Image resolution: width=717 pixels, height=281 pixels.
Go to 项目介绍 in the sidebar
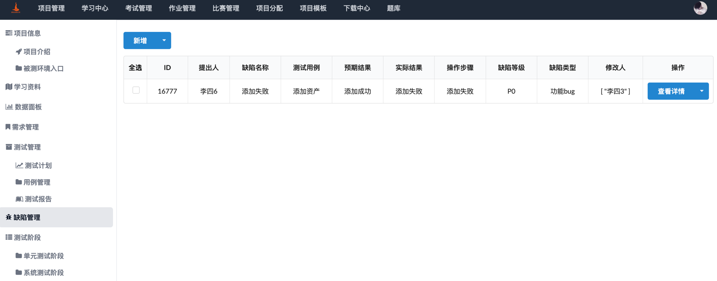[x=37, y=52]
